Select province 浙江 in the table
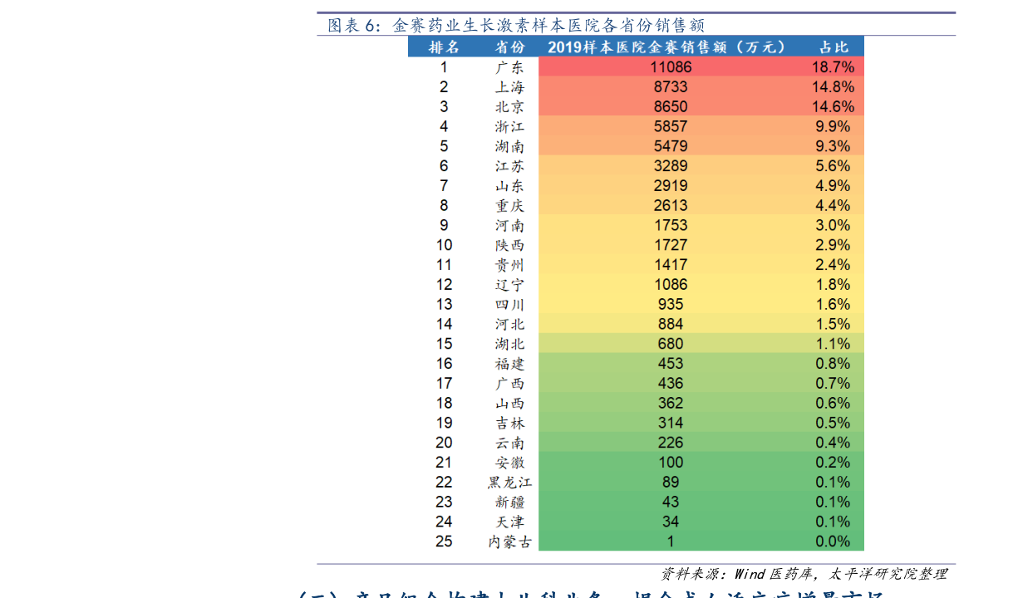 coord(509,127)
